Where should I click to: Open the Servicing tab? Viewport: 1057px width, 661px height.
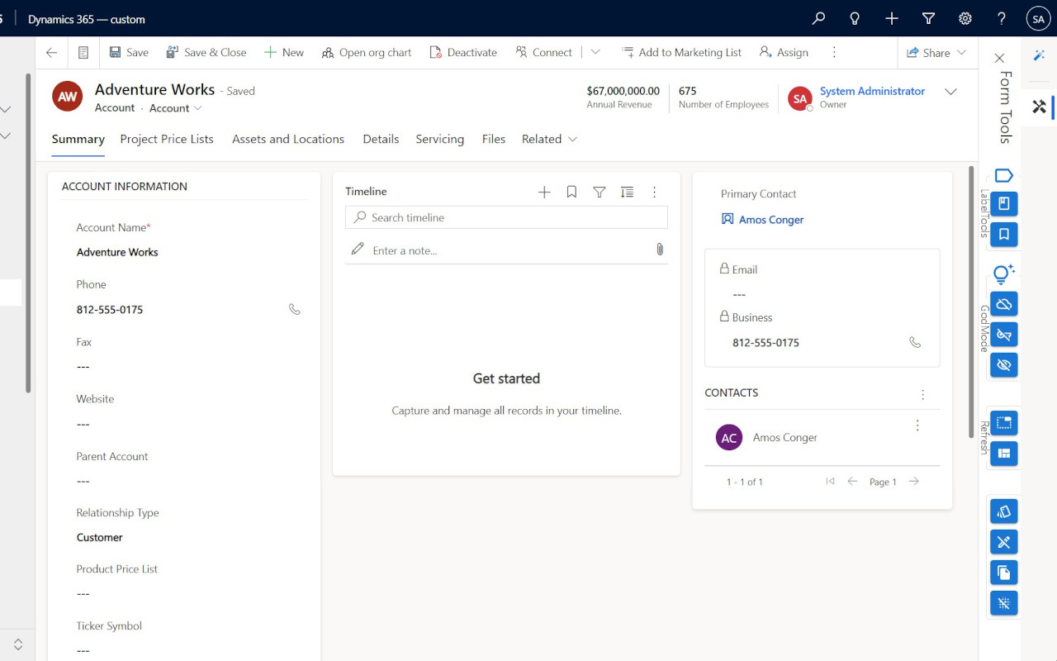440,139
